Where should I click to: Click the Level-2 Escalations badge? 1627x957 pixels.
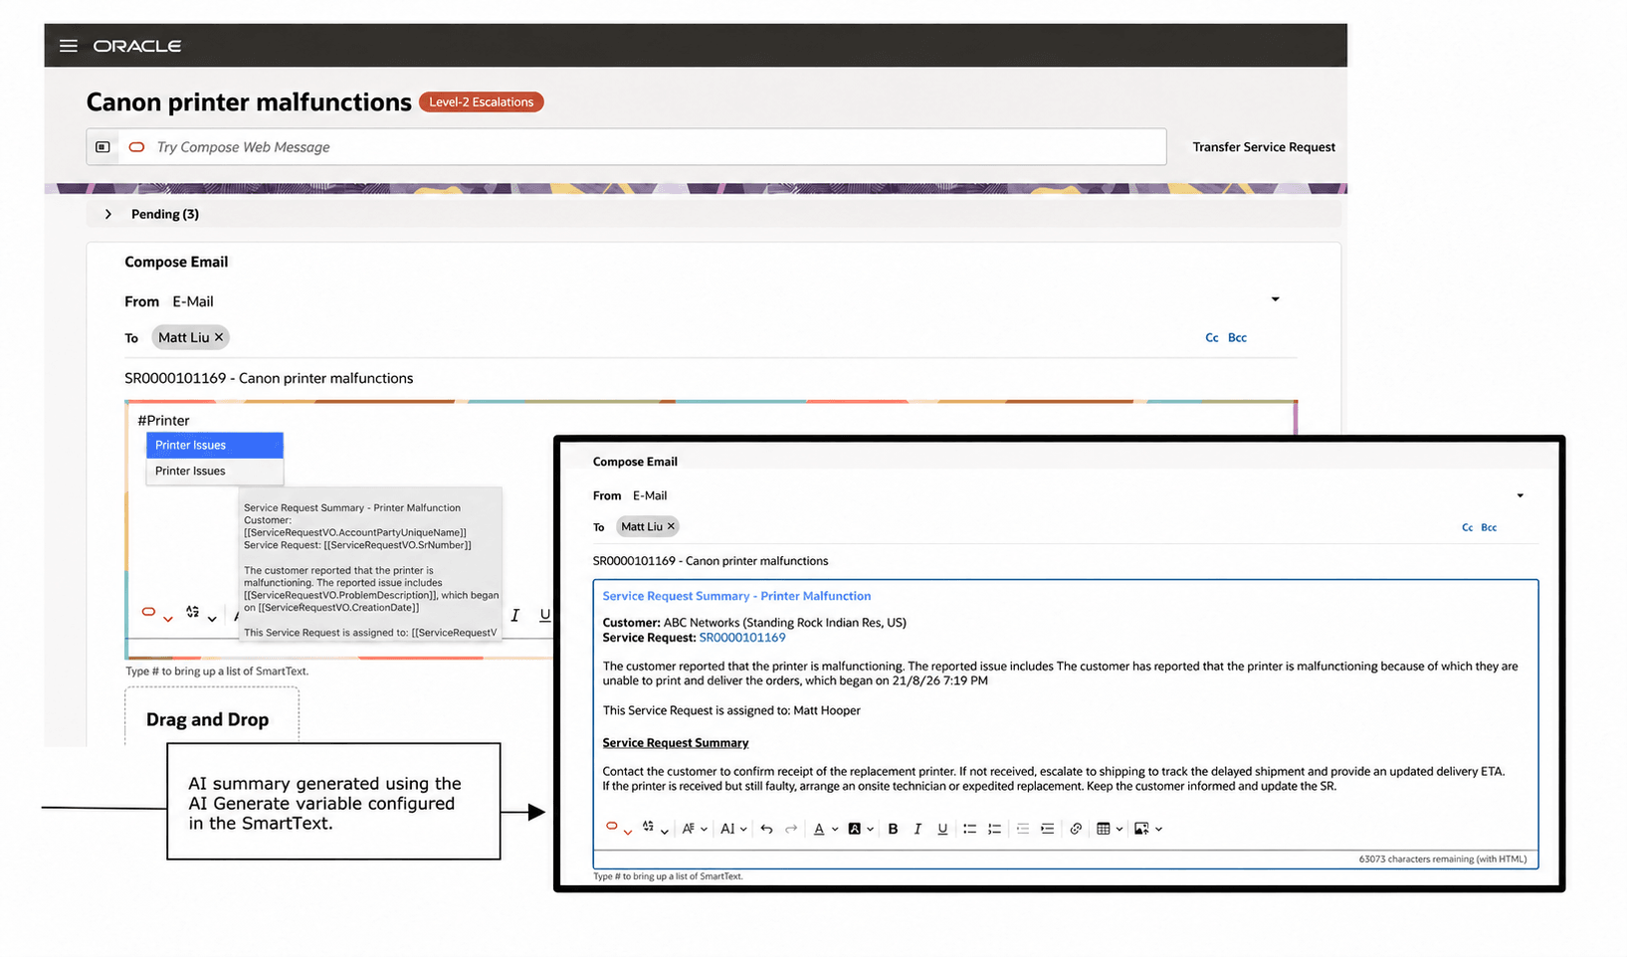click(482, 102)
